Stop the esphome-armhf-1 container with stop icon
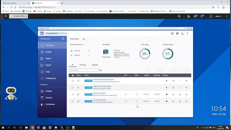Viewport: 231px width, 130px height. tap(167, 95)
